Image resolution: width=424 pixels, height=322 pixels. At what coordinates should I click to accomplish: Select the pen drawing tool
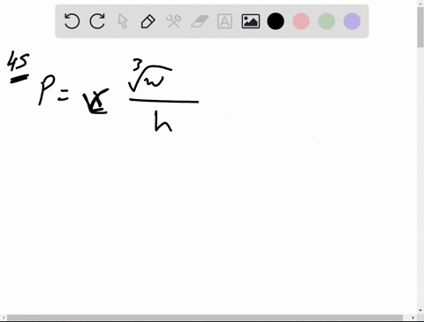point(148,21)
